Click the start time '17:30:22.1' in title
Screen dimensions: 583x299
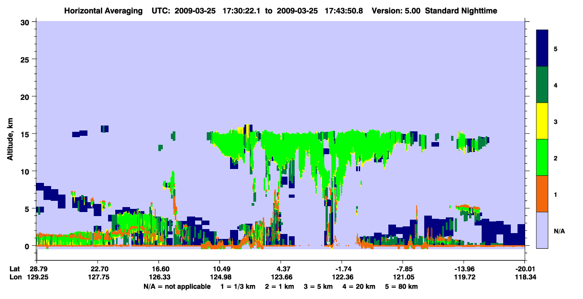click(x=242, y=10)
